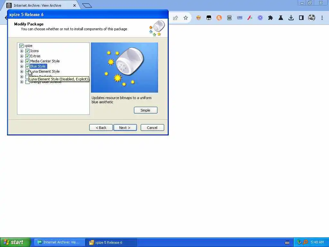The width and height of the screenshot is (329, 247).
Task: Select the Extras tree label
Action: click(x=35, y=56)
